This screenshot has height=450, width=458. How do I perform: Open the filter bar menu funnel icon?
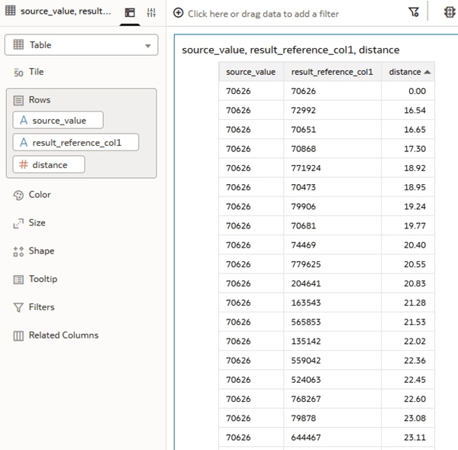pyautogui.click(x=414, y=12)
